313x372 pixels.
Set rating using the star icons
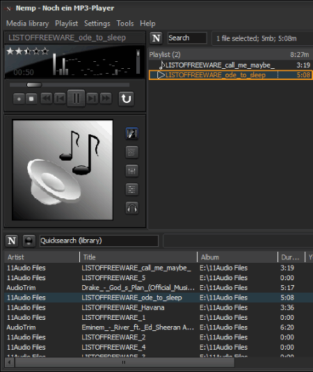pos(28,51)
